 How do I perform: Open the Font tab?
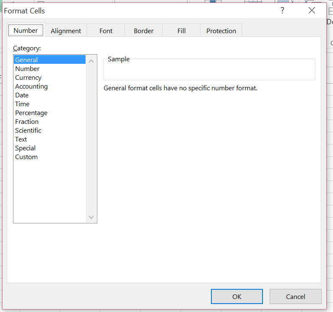[x=106, y=31]
